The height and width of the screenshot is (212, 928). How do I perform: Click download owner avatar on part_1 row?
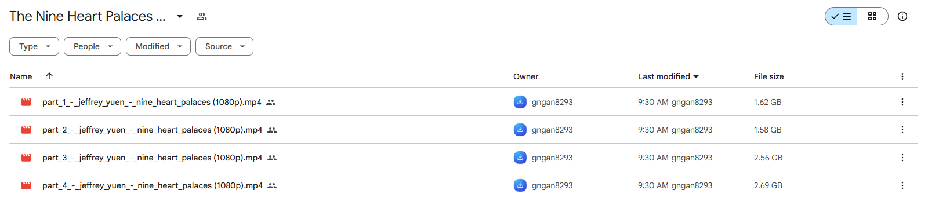coord(520,102)
